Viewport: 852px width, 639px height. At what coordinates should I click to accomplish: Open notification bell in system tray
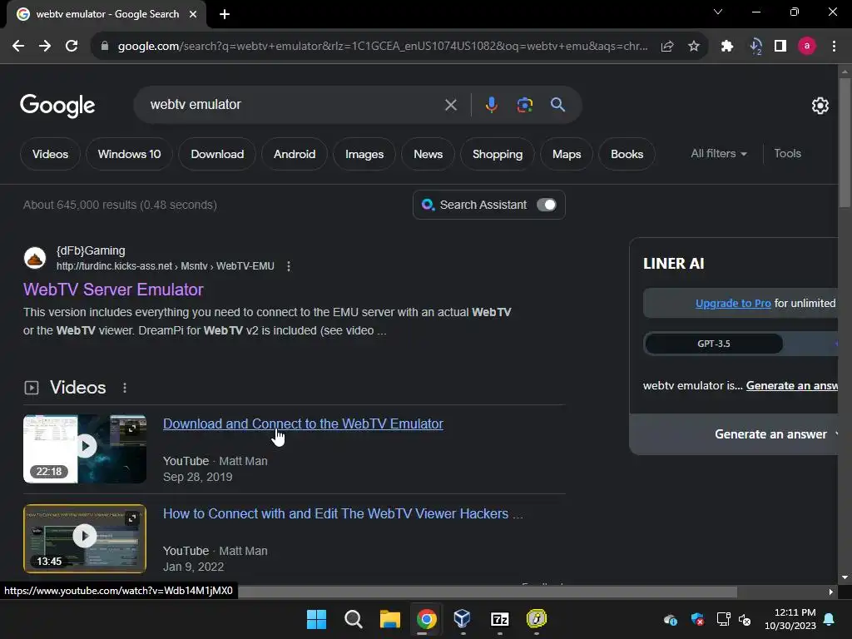pos(830,619)
